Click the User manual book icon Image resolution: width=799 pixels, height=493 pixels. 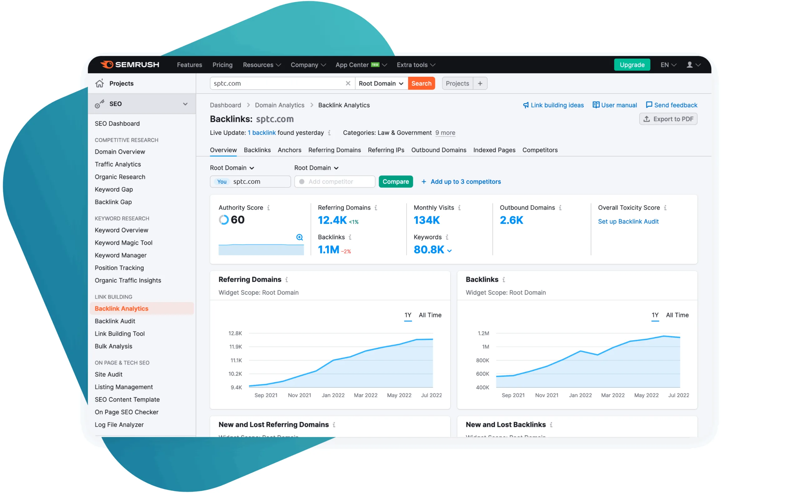[596, 105]
